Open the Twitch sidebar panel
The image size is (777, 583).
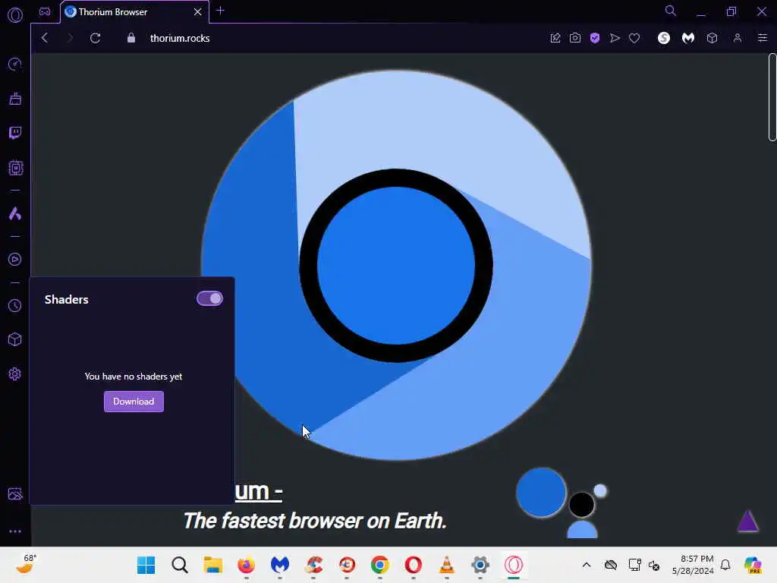(x=15, y=133)
